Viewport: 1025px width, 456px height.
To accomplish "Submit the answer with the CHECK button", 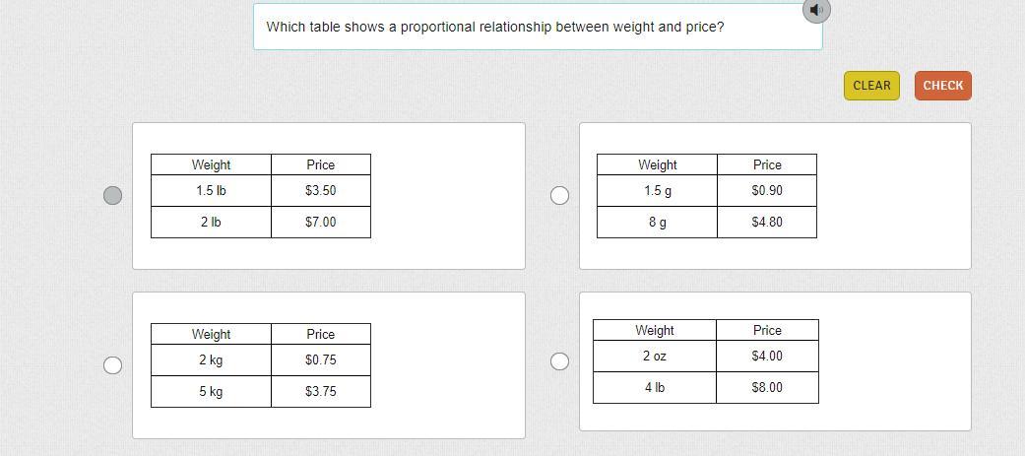I will (942, 86).
